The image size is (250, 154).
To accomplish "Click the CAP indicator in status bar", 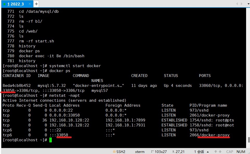I will (229, 152).
